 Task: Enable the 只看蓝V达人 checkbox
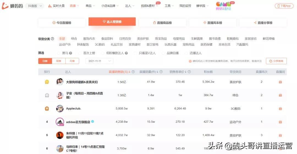(135, 53)
